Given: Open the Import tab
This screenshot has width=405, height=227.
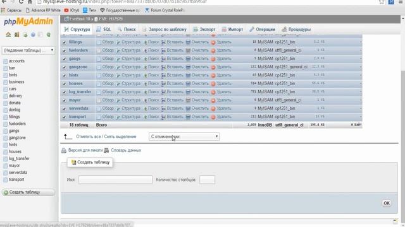Looking at the screenshot, I should tap(232, 30).
